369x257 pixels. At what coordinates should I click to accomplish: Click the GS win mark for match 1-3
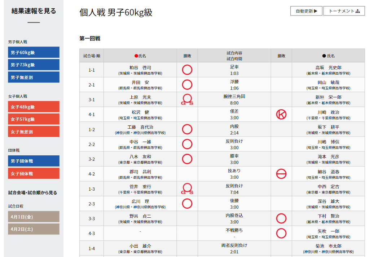pyautogui.click(x=187, y=189)
